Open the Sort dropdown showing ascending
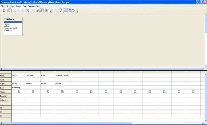Image resolution: width=207 pixels, height=125 pixels. (x=19, y=88)
